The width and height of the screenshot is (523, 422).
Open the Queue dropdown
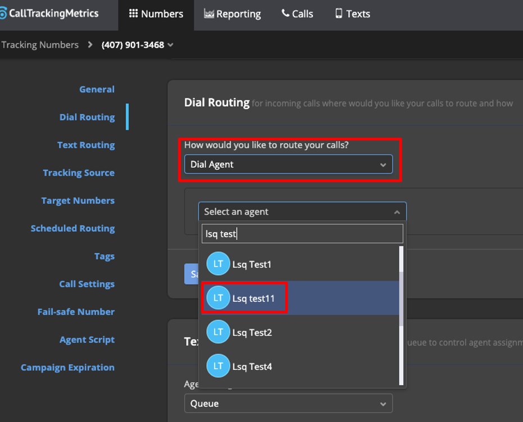288,403
